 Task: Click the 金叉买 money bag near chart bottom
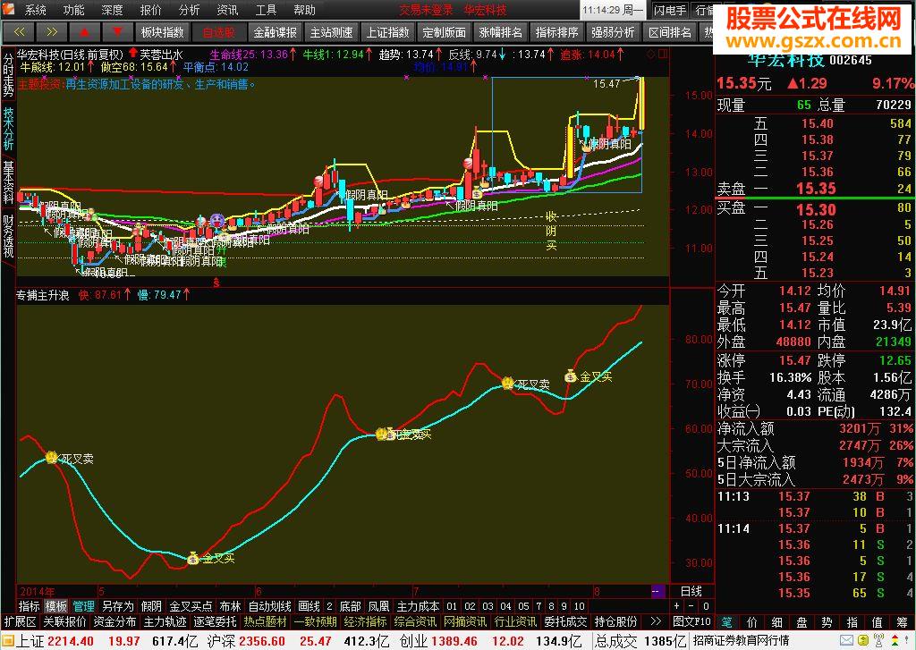point(193,558)
